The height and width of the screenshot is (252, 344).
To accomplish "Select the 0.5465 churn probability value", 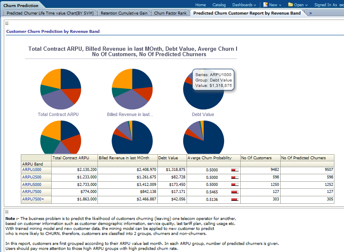I will 212,192.
